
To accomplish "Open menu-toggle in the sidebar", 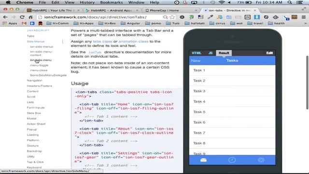I will pos(39,65).
